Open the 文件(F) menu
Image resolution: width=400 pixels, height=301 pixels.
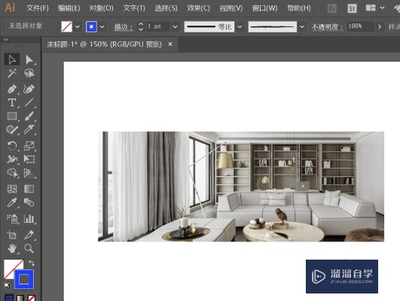coord(38,8)
